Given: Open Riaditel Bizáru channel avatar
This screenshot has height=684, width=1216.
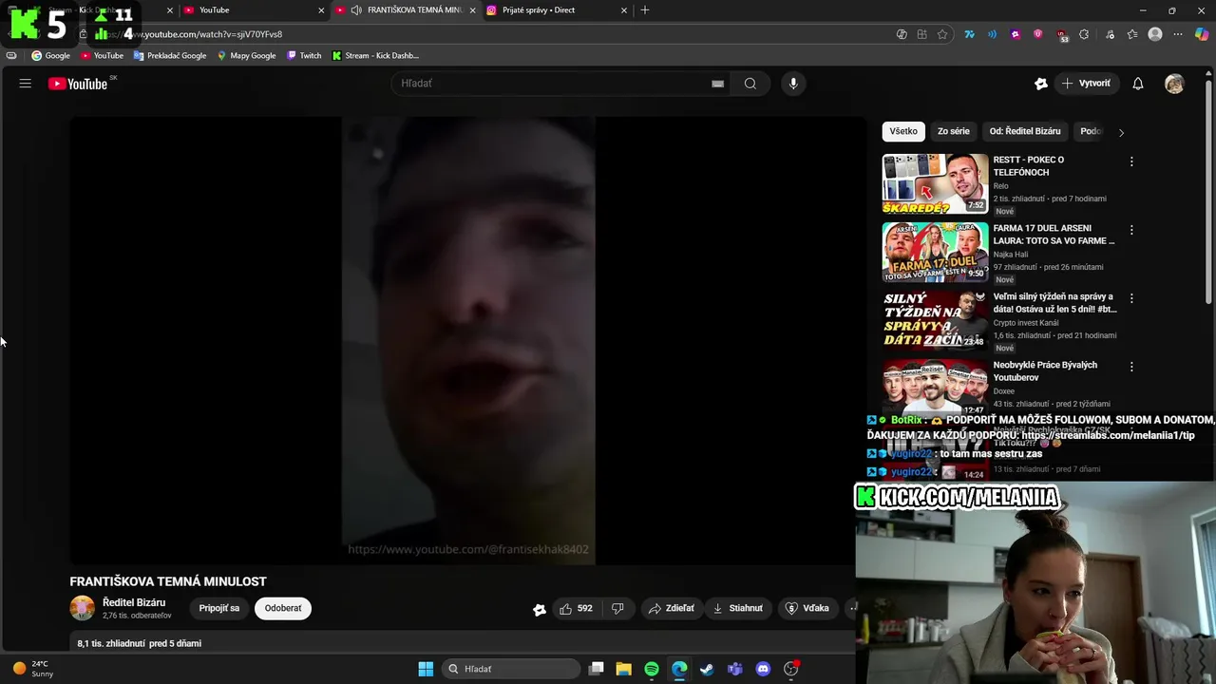Looking at the screenshot, I should tap(83, 608).
